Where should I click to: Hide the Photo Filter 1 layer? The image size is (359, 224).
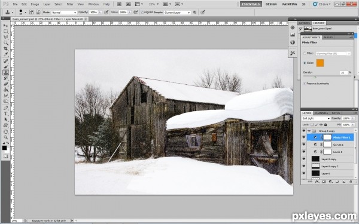tap(304, 137)
